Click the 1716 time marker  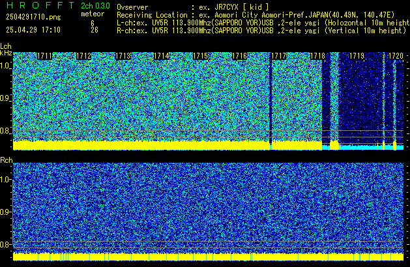point(239,56)
